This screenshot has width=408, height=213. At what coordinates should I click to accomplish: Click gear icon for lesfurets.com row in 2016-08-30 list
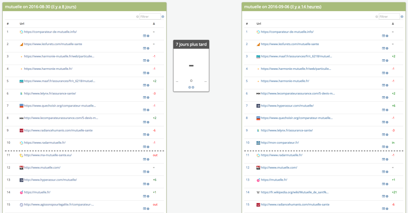pos(148,48)
